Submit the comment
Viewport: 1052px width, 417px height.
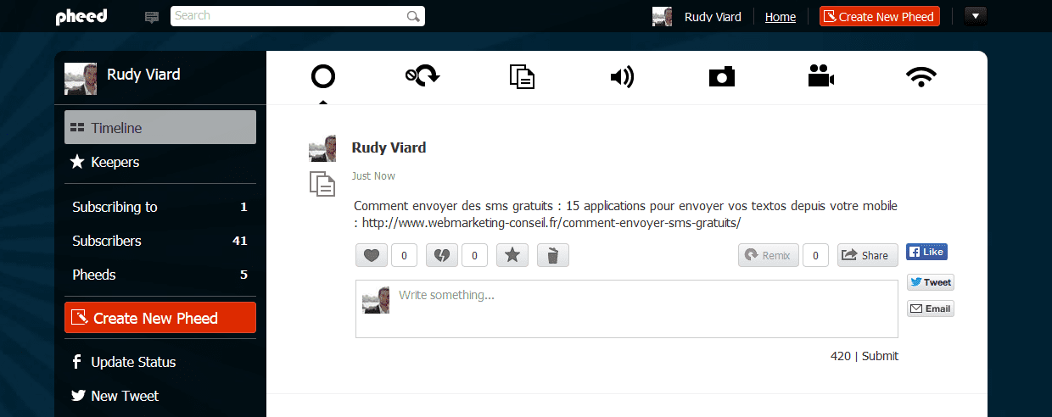(880, 356)
